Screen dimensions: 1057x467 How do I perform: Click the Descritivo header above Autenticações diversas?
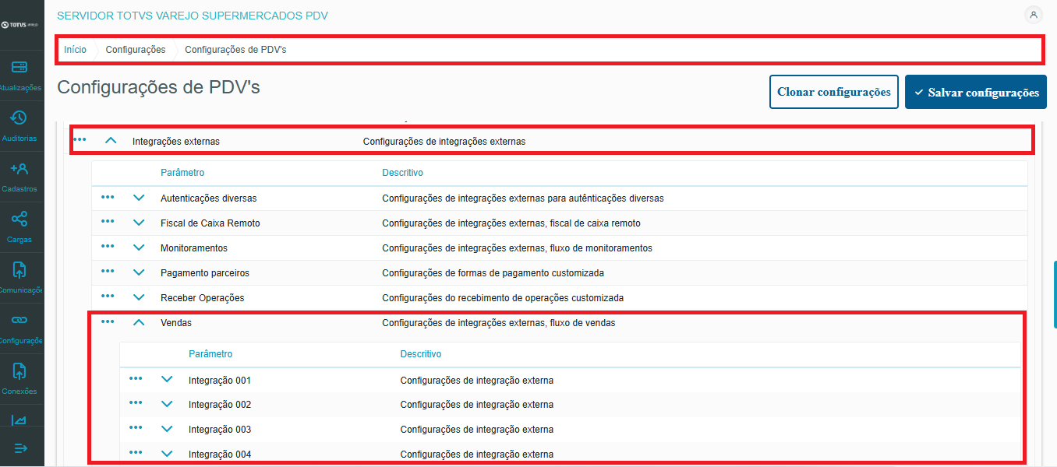tap(402, 173)
